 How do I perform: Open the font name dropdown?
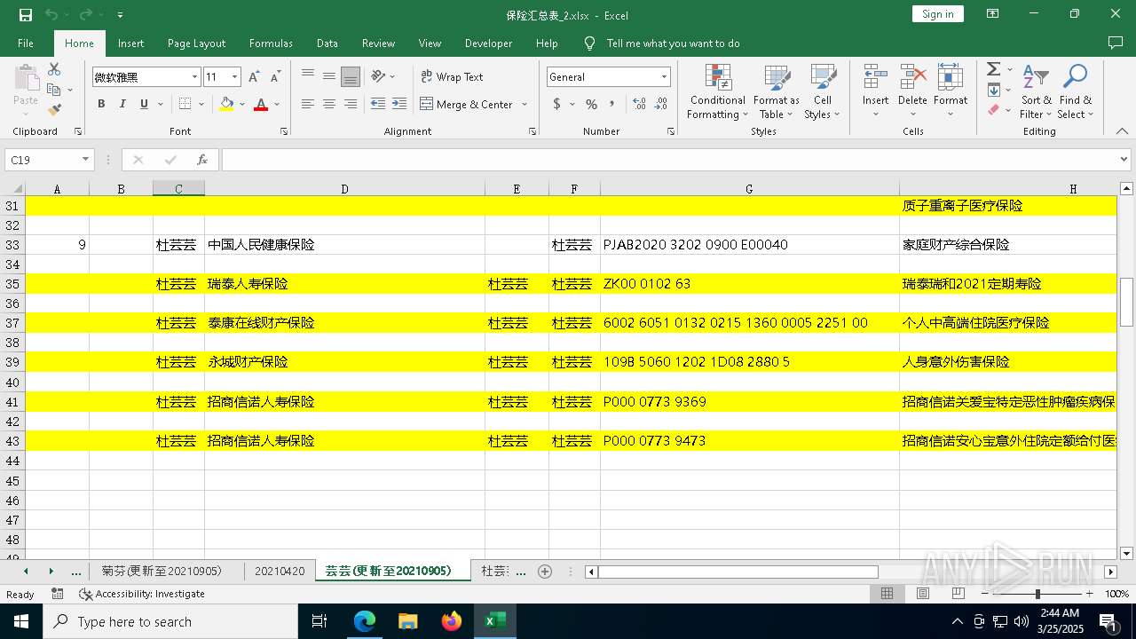(x=194, y=77)
